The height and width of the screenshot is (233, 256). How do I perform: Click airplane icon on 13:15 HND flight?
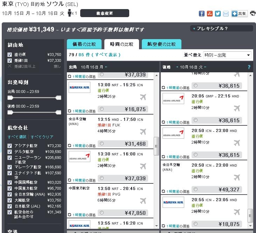click(x=143, y=132)
